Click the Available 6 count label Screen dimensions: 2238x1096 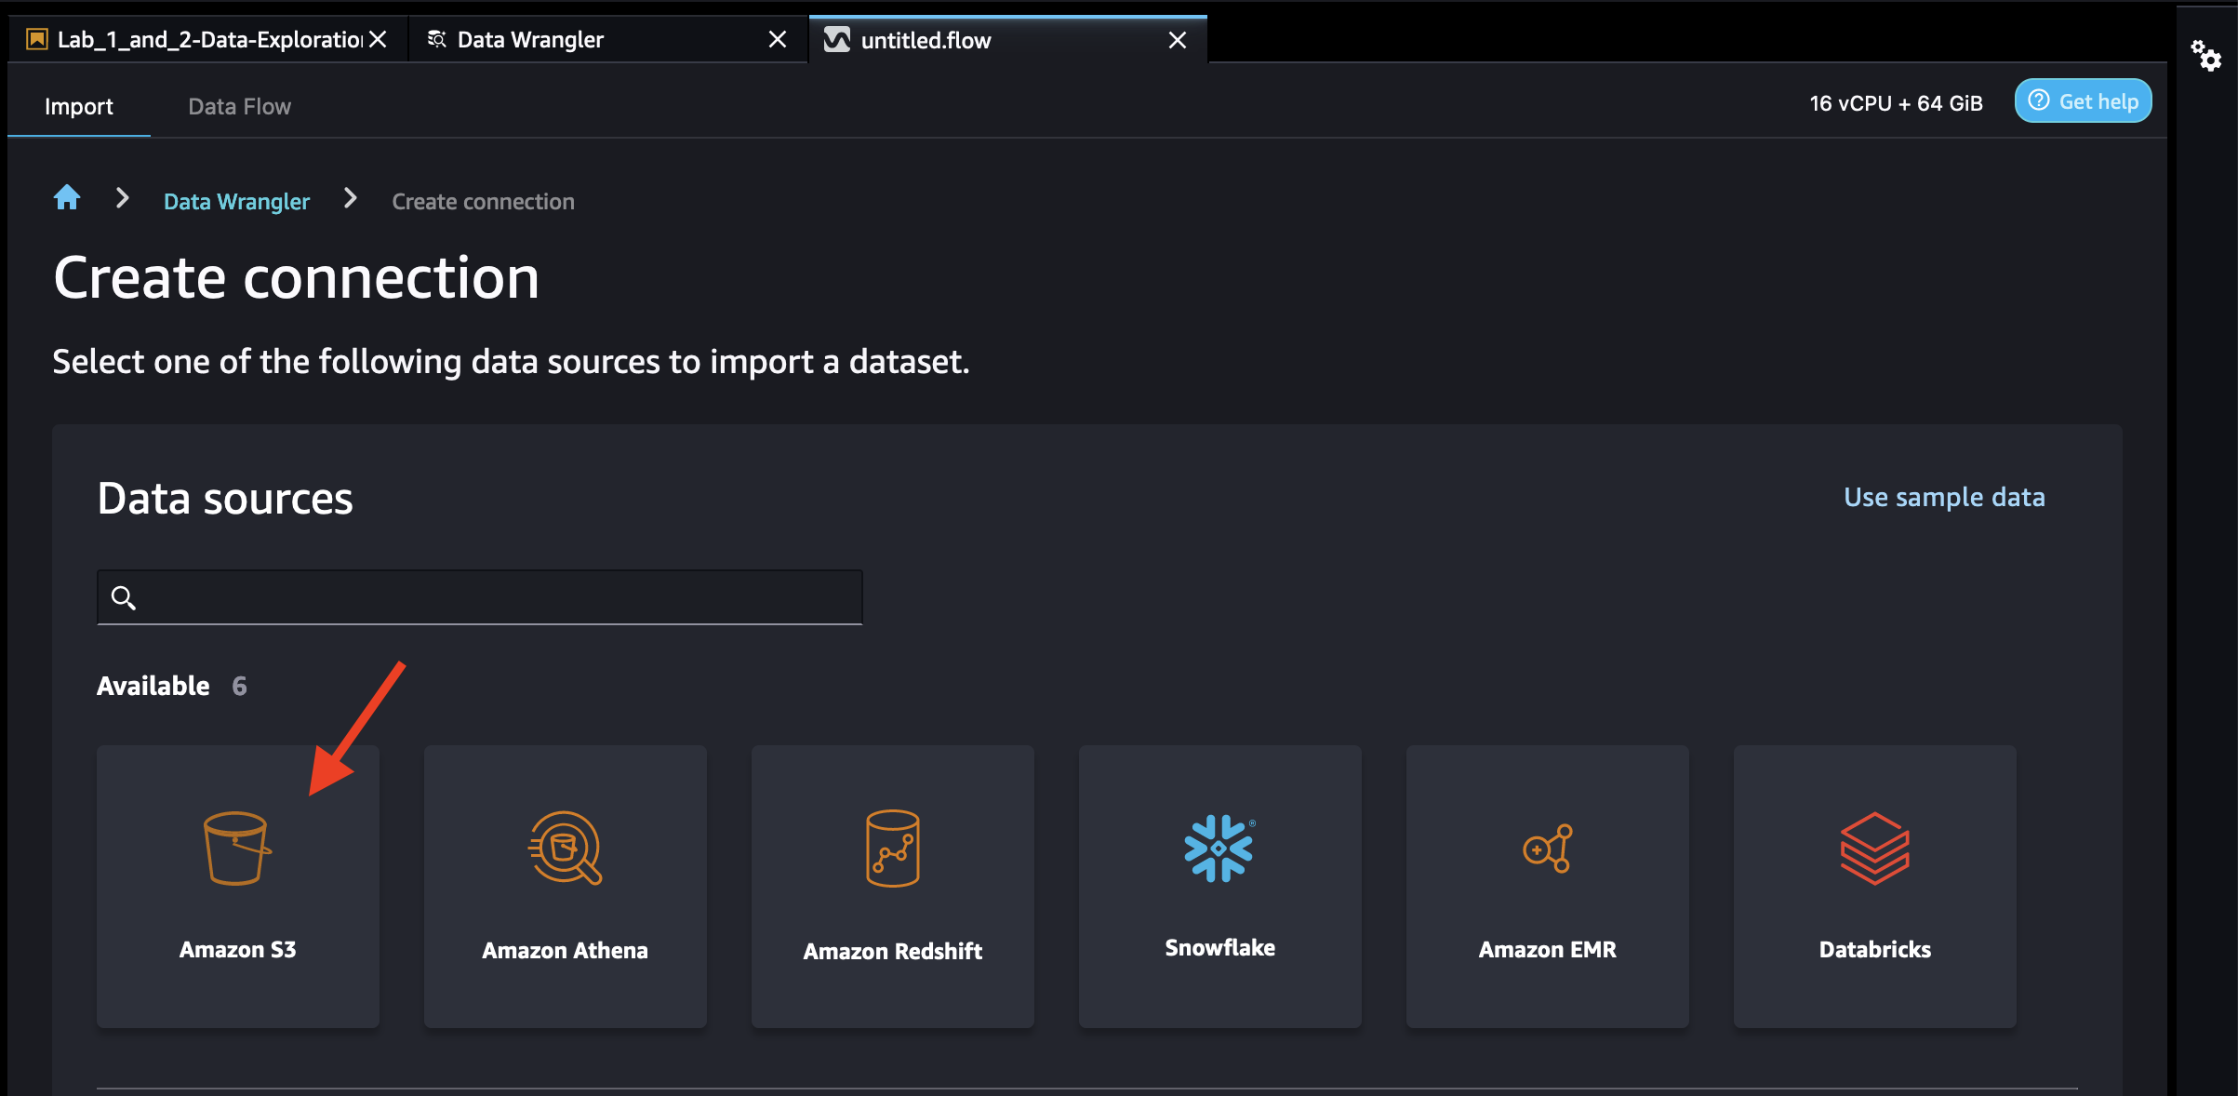172,687
